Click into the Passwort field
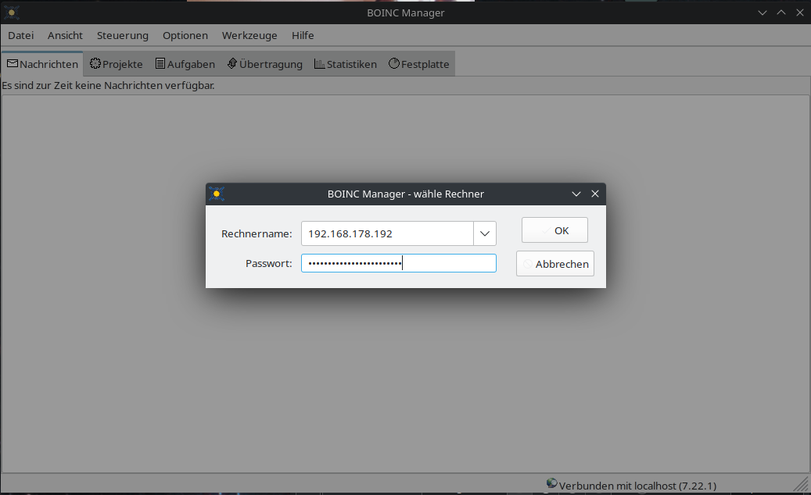 398,264
